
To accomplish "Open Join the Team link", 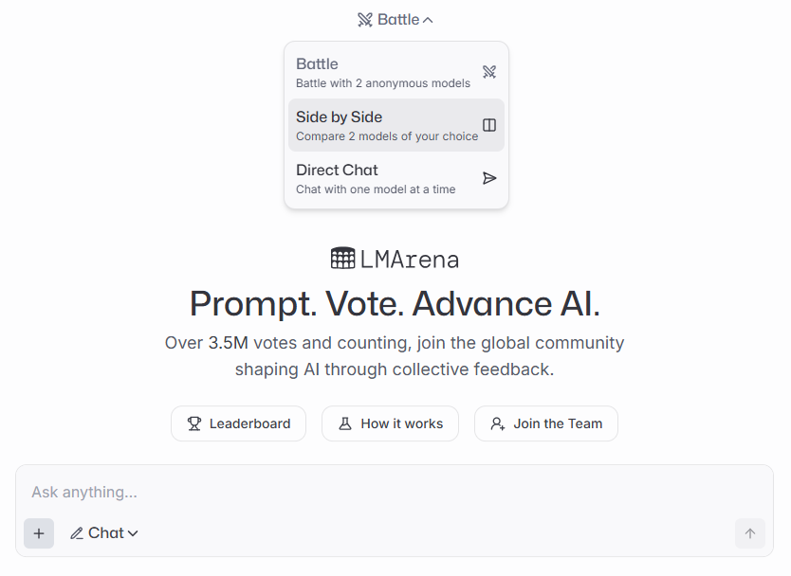I will 546,423.
